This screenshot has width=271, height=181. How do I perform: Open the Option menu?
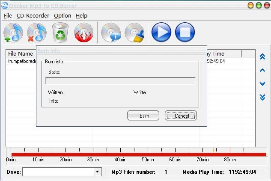point(63,16)
